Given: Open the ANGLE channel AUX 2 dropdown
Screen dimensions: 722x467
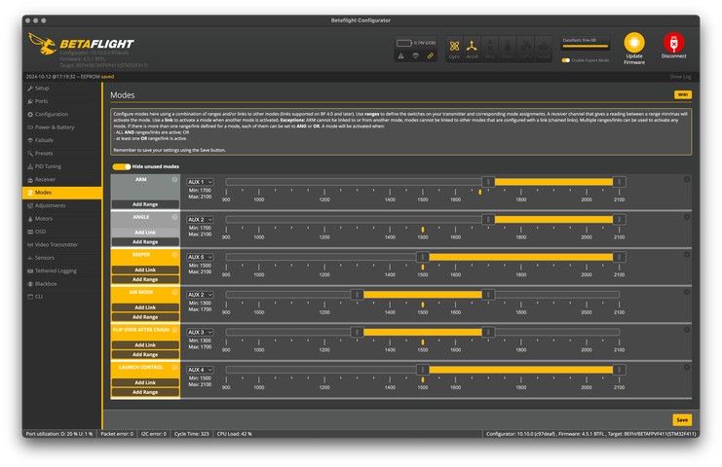Looking at the screenshot, I should [200, 220].
